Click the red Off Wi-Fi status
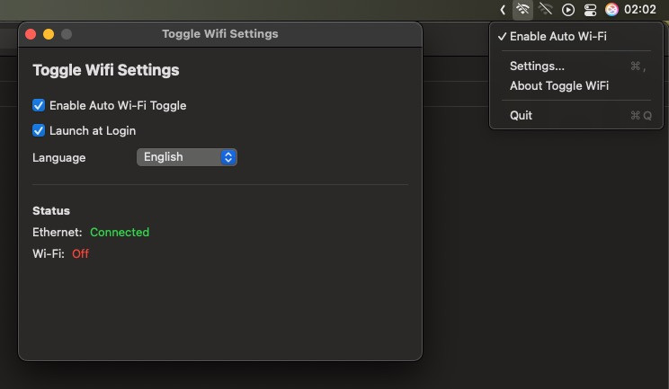669x389 pixels. click(81, 253)
